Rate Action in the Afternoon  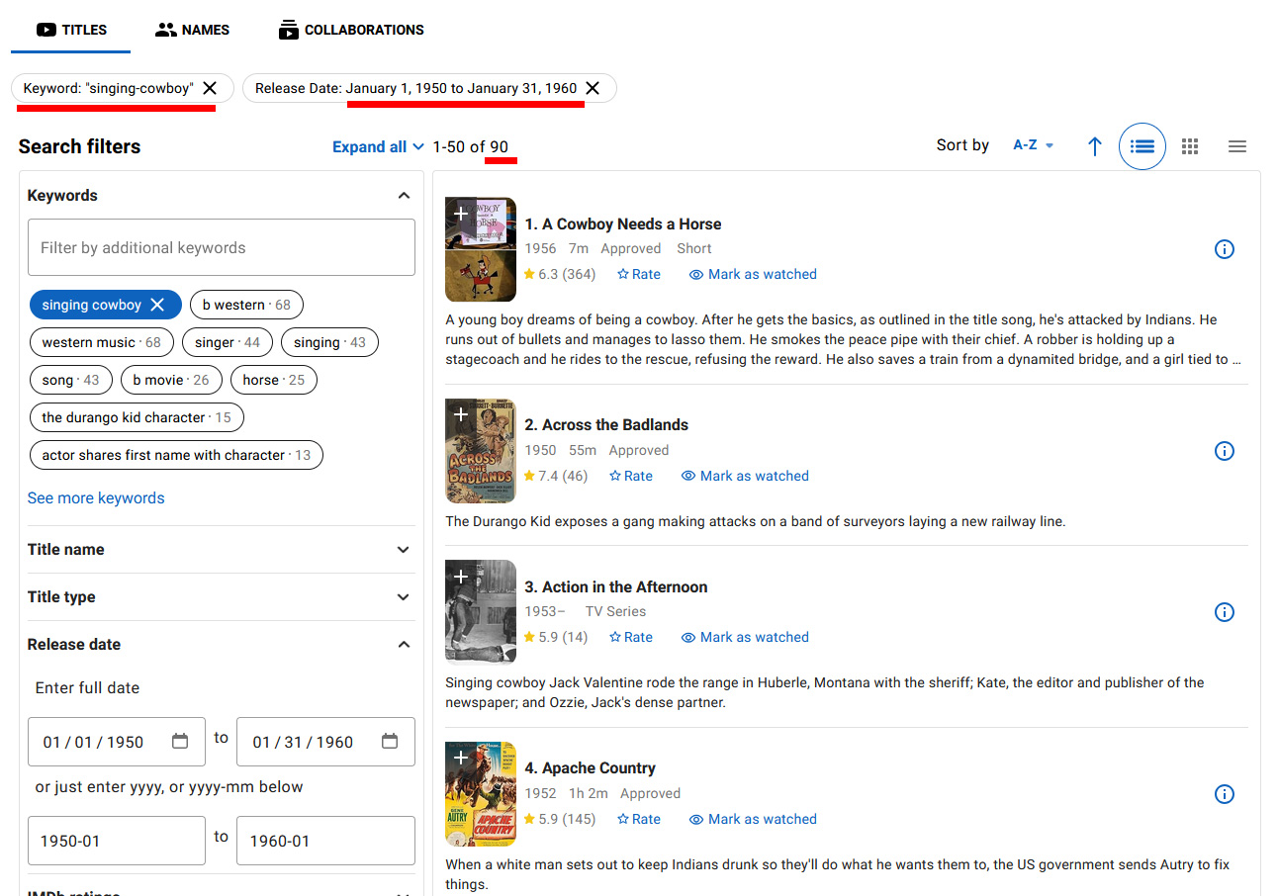point(631,637)
